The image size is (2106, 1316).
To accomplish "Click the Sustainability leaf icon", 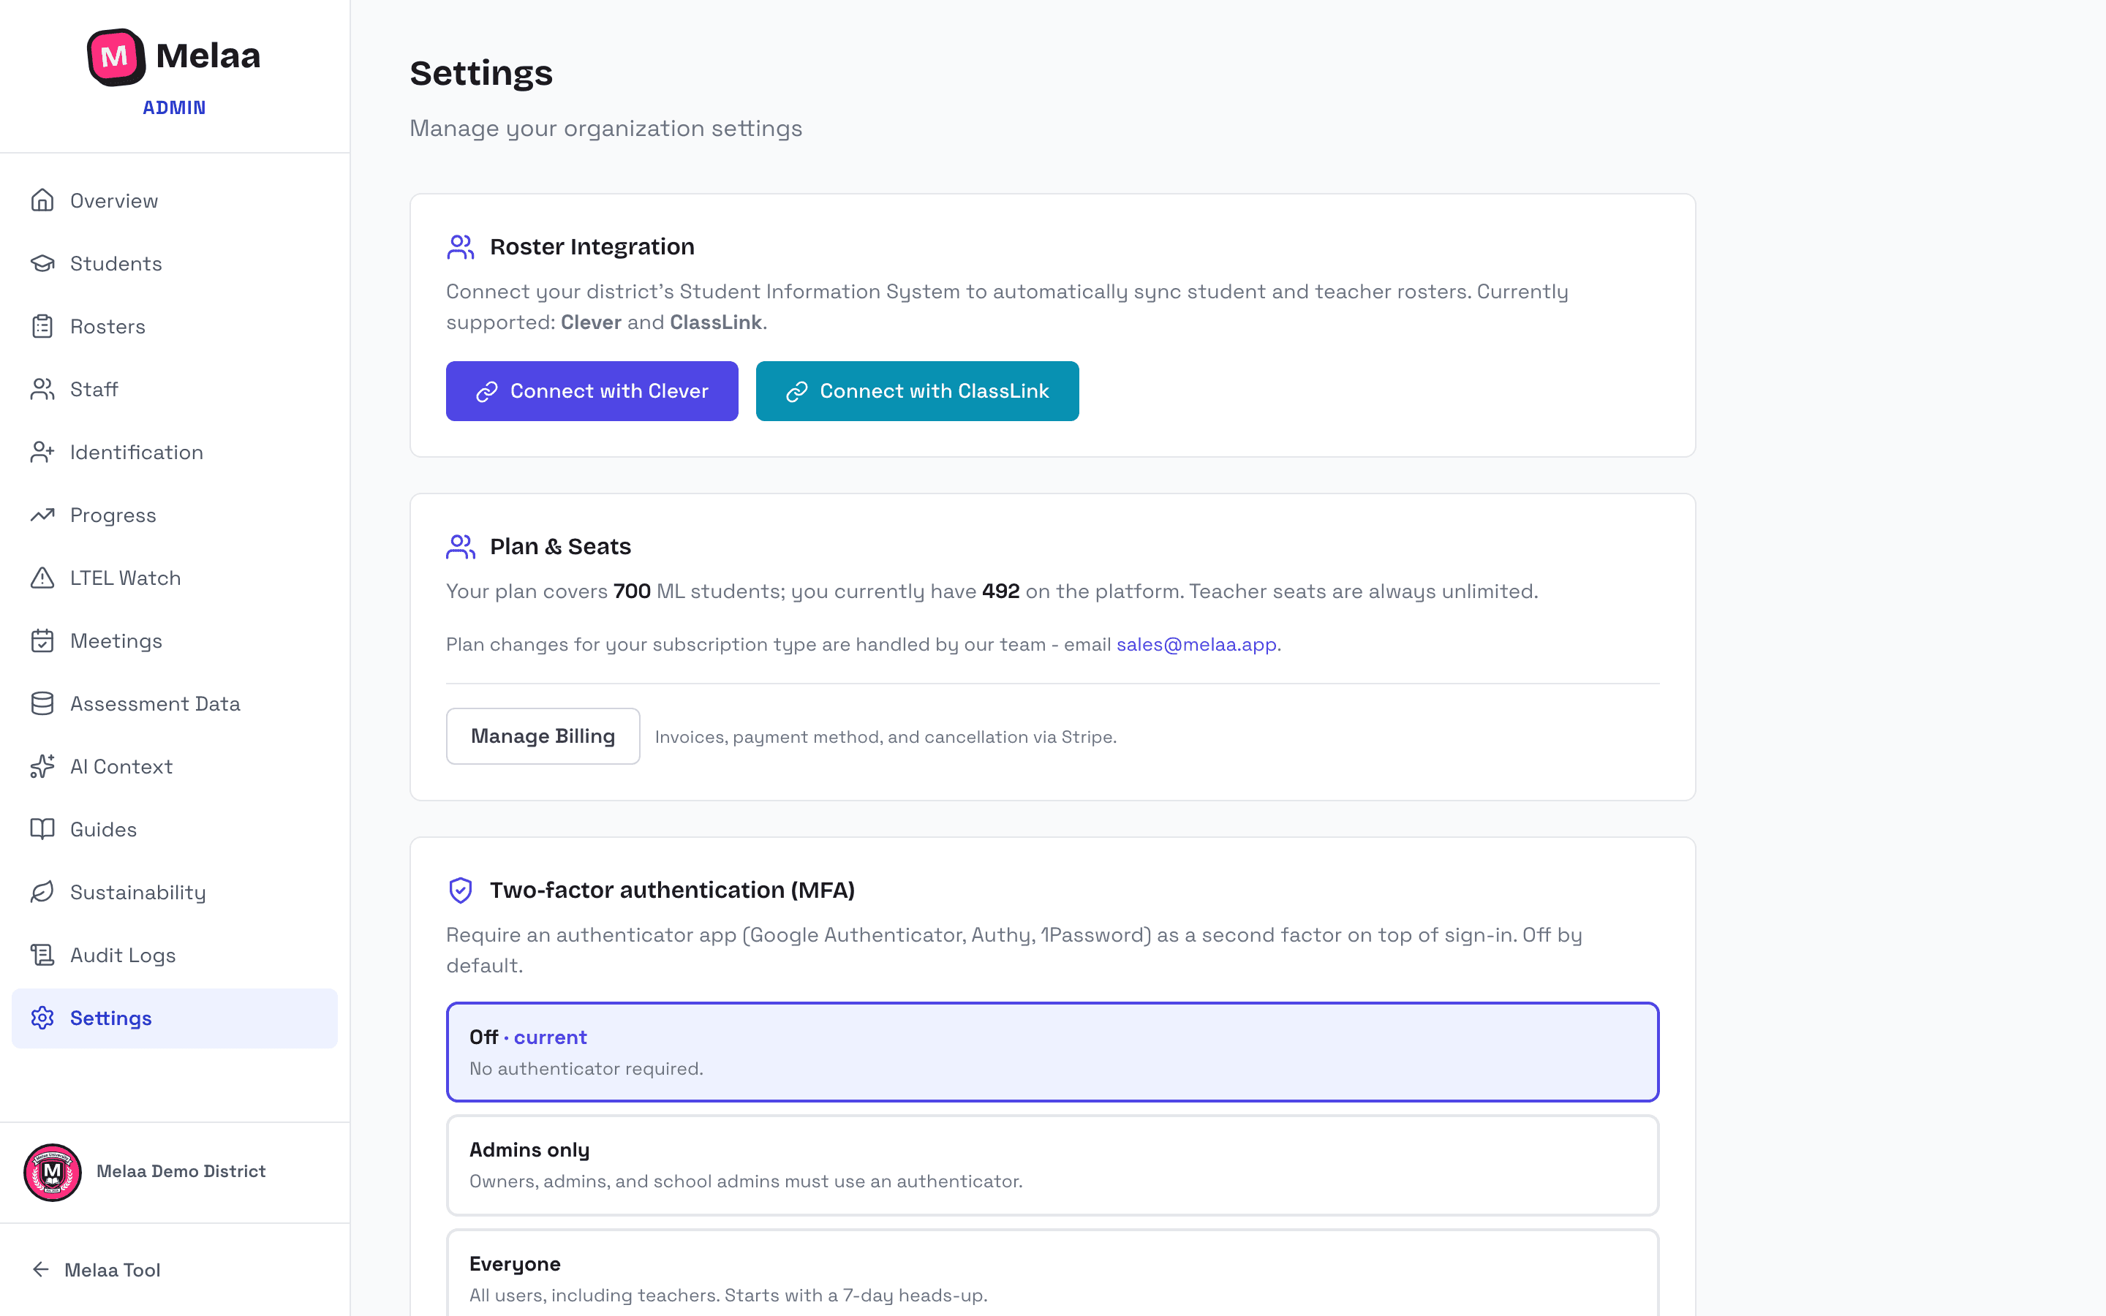I will point(42,892).
